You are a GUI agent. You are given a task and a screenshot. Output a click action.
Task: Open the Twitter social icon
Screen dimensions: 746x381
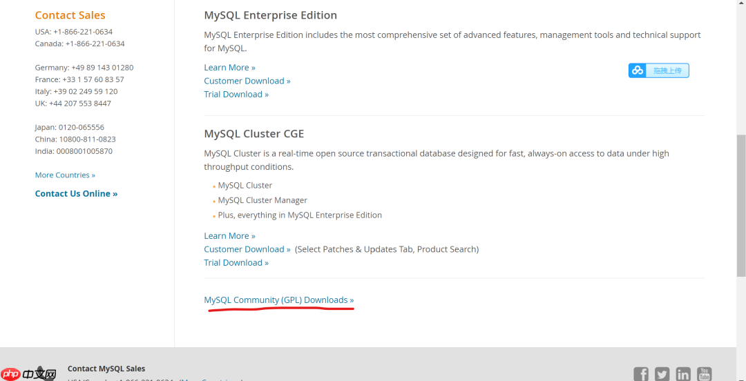click(x=662, y=373)
